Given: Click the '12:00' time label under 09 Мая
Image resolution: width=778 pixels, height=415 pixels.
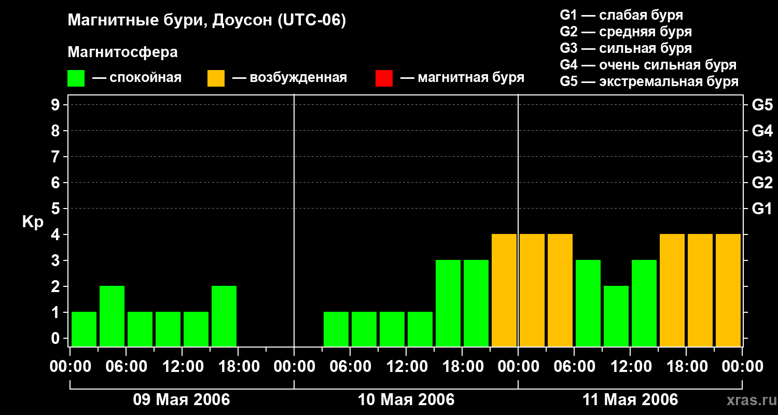Looking at the screenshot, I should (183, 367).
